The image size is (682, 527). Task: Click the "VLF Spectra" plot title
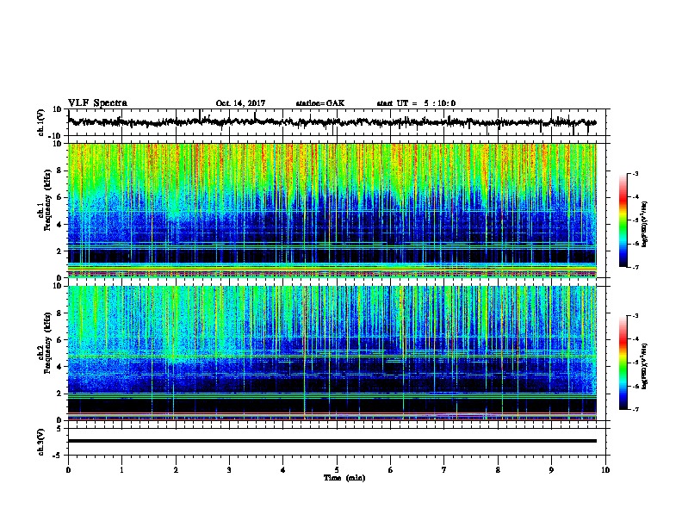tap(97, 103)
